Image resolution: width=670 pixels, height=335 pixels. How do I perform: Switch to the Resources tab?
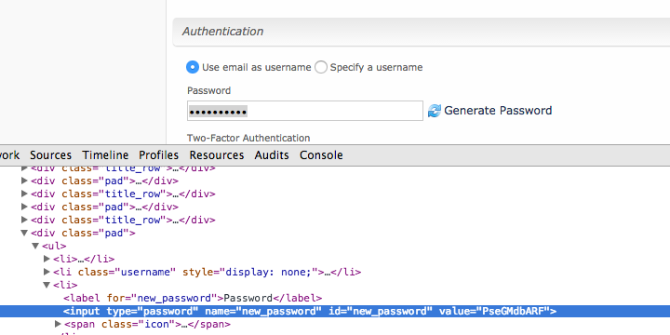point(217,155)
